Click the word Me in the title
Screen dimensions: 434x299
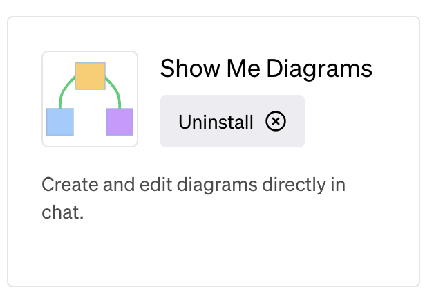tap(243, 68)
